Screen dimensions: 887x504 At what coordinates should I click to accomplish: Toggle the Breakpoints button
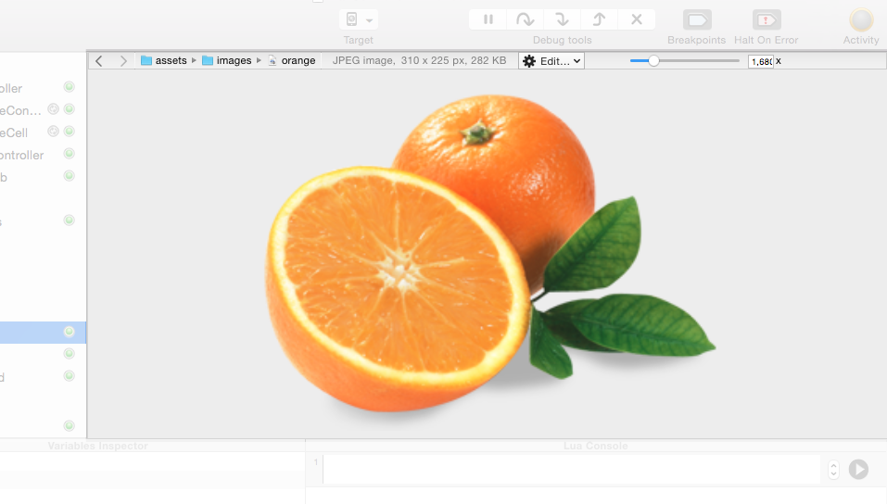[x=697, y=19]
